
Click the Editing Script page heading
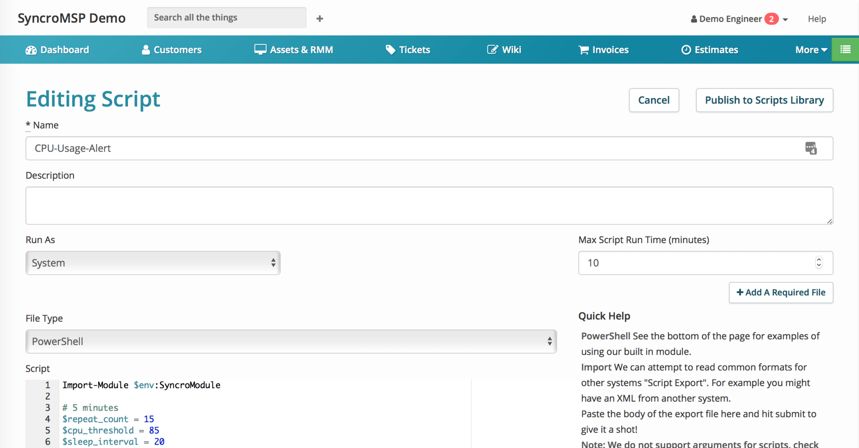coord(93,99)
